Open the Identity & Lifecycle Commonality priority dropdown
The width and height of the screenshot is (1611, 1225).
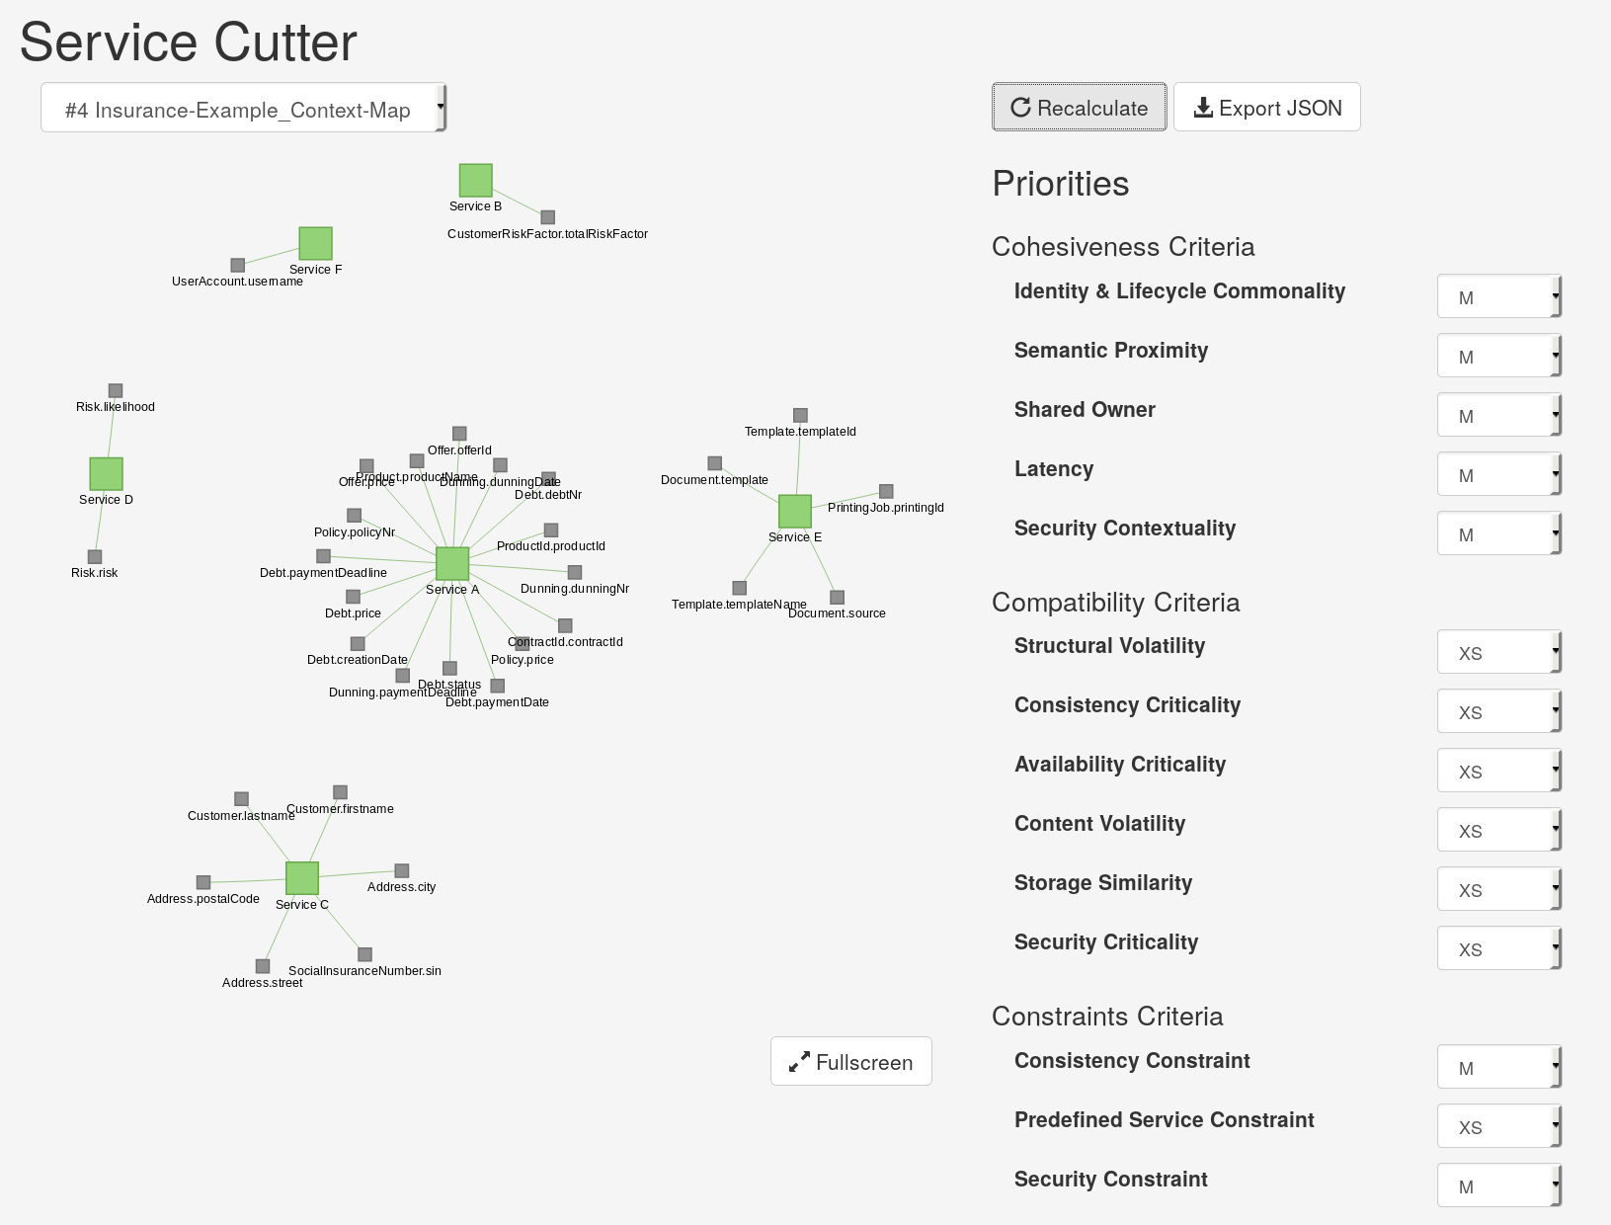(x=1499, y=296)
